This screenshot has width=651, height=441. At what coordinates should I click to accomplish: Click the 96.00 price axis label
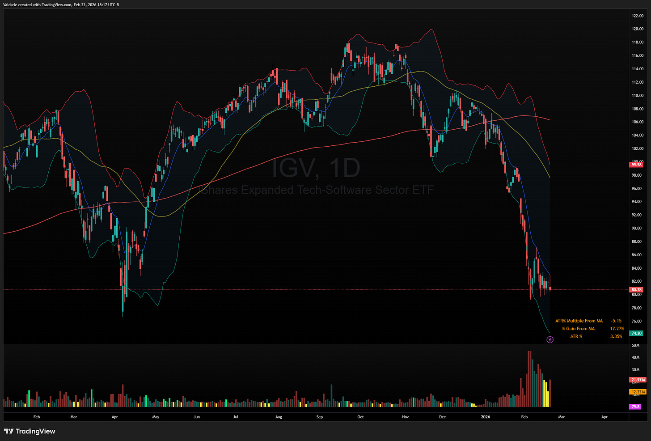pyautogui.click(x=637, y=188)
